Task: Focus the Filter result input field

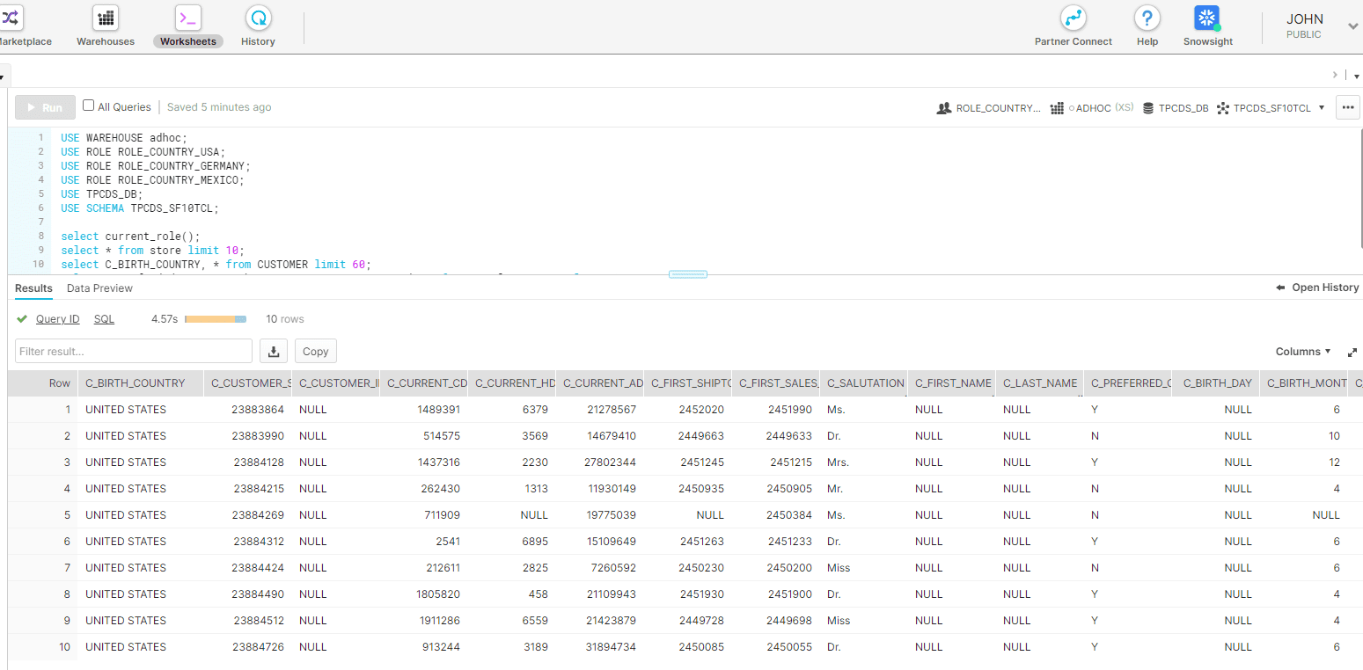Action: [134, 351]
